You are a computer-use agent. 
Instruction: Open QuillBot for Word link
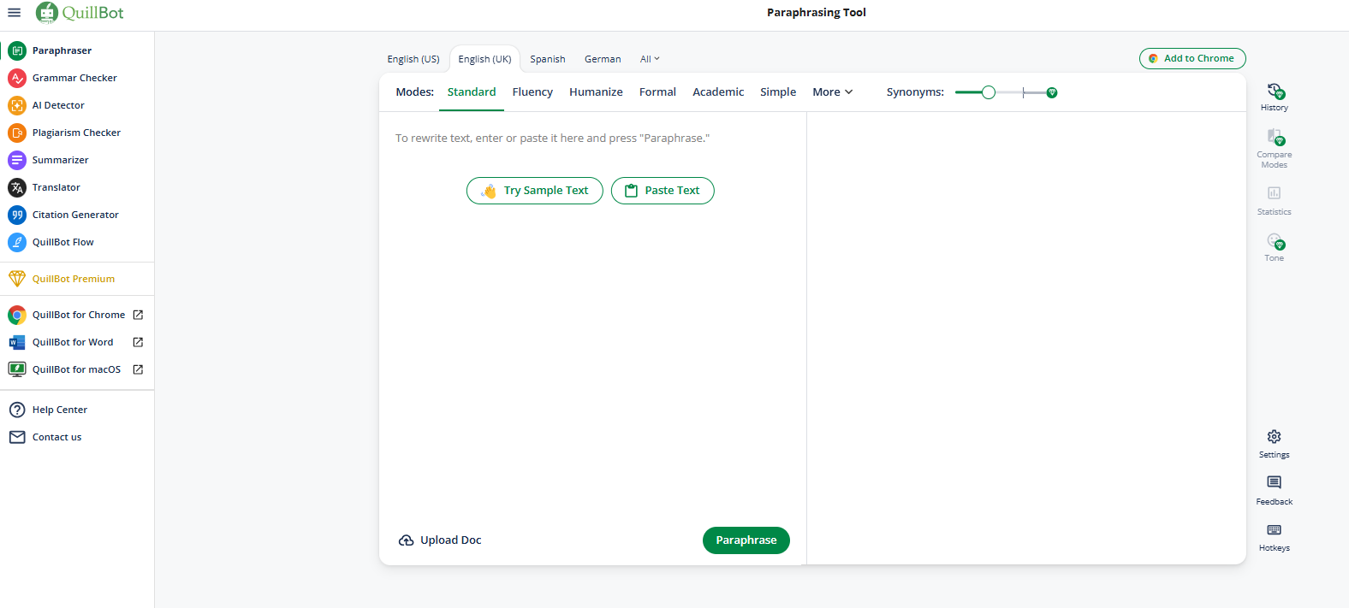[x=77, y=342]
